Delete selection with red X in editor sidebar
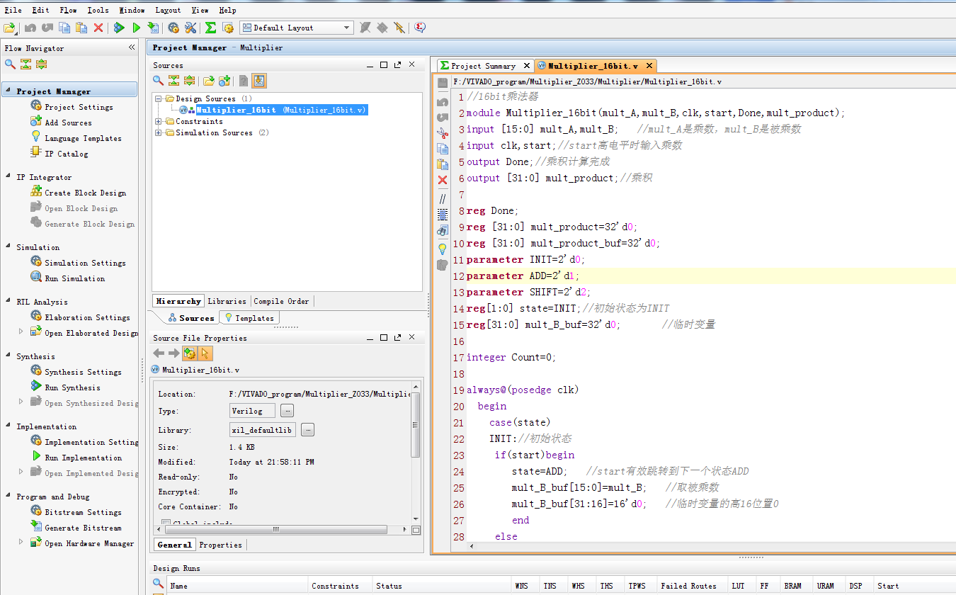956x595 pixels. click(443, 180)
